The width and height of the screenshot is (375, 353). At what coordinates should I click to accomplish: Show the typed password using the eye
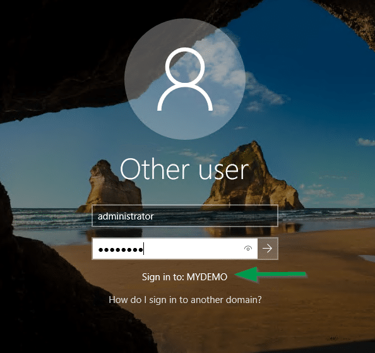point(248,249)
